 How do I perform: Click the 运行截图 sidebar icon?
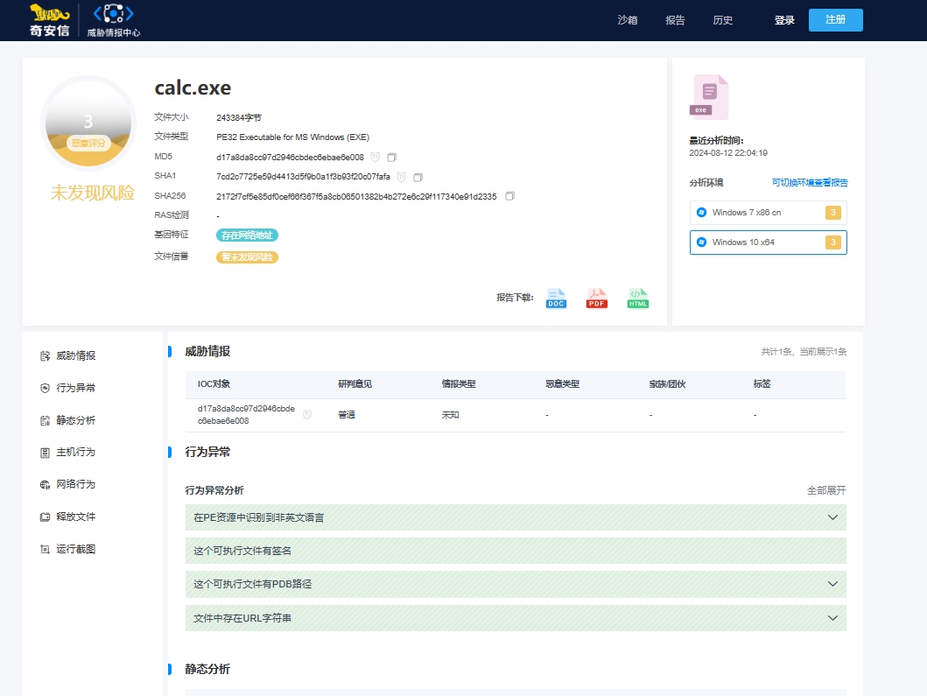tap(45, 549)
